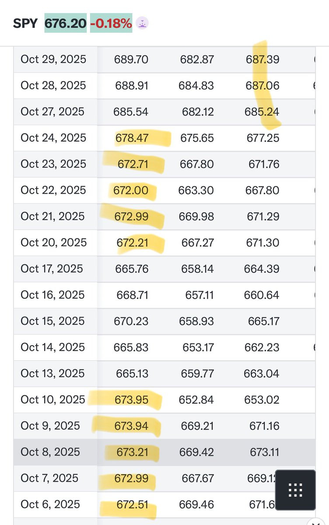This screenshot has width=329, height=525.
Task: Click the 652.84 value for Oct 10
Action: point(196,400)
